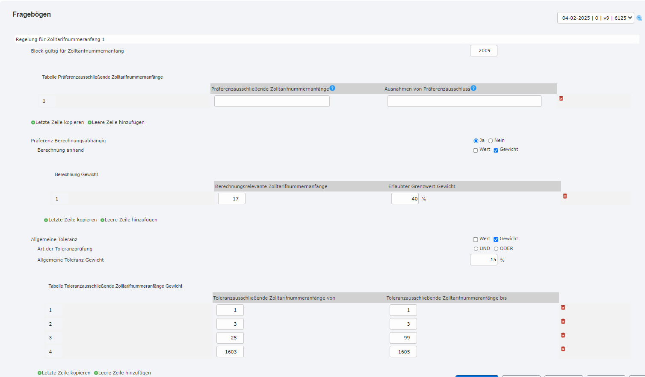Delete row 1 in Berechnung Gewicht table
The height and width of the screenshot is (377, 645).
click(x=565, y=196)
